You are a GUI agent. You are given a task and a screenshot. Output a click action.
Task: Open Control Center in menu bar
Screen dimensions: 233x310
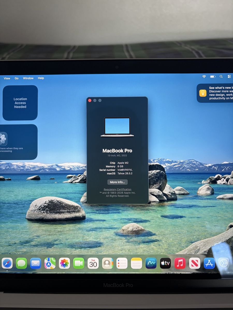pyautogui.click(x=229, y=77)
